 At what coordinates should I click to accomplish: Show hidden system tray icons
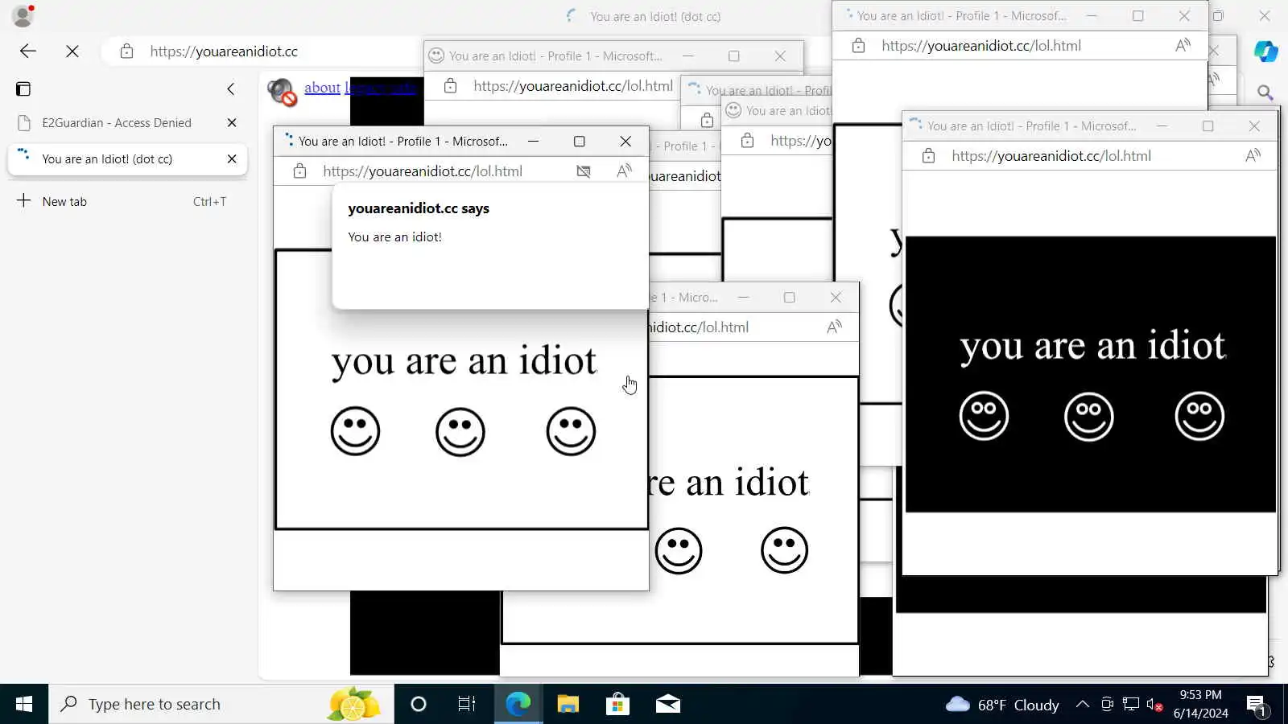click(1083, 705)
